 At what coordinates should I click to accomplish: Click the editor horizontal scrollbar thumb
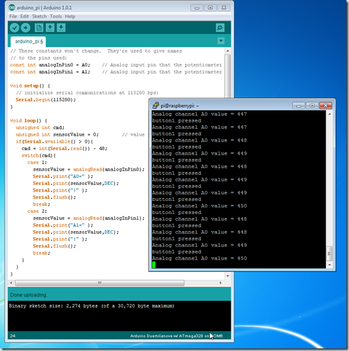[x=100, y=283]
